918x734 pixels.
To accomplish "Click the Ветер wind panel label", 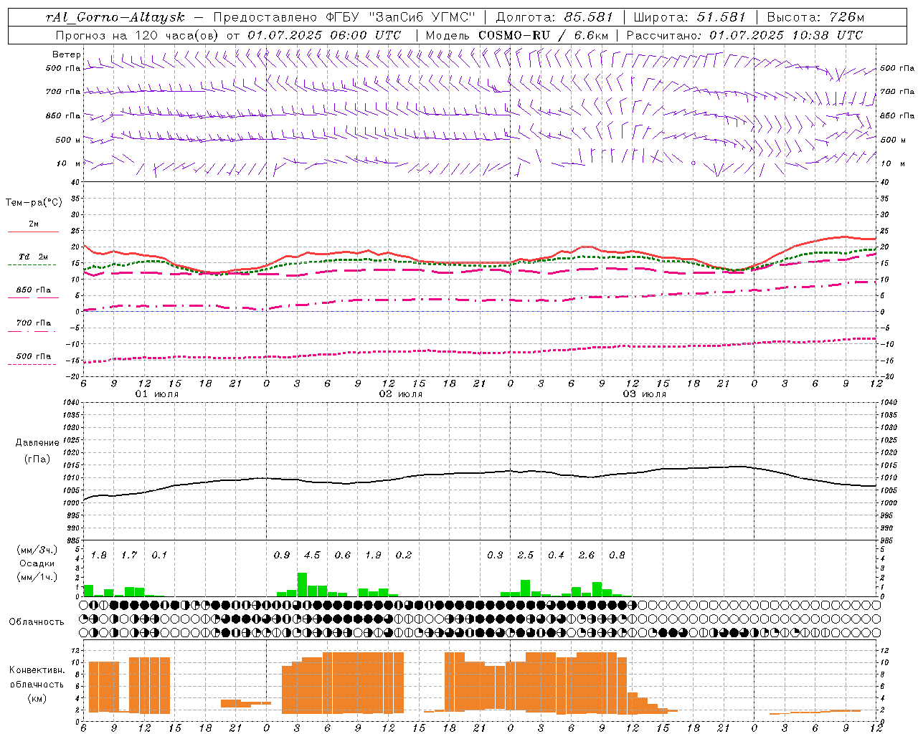I will tap(66, 54).
